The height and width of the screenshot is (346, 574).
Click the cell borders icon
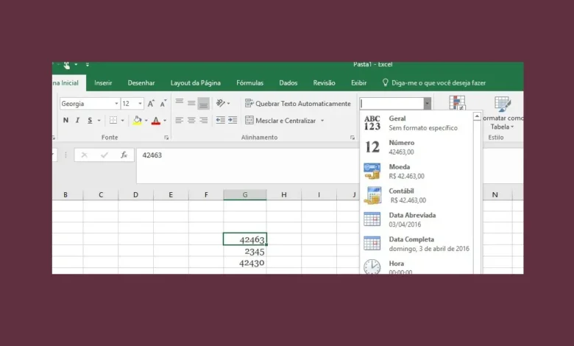click(x=113, y=120)
